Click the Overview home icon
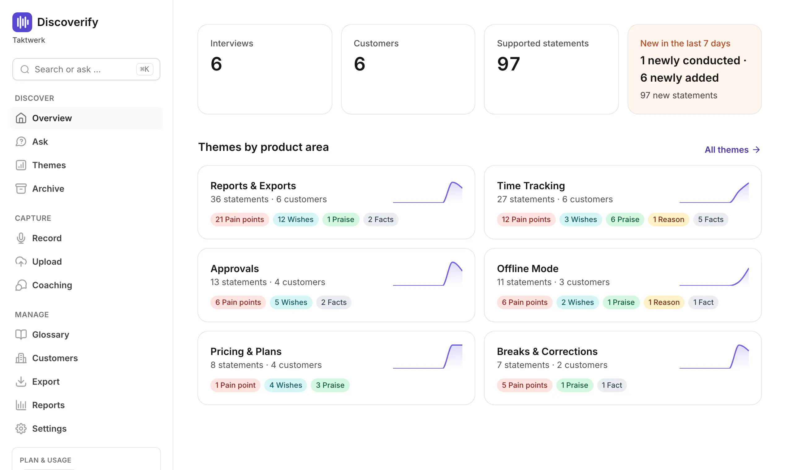This screenshot has height=470, width=786. point(21,118)
